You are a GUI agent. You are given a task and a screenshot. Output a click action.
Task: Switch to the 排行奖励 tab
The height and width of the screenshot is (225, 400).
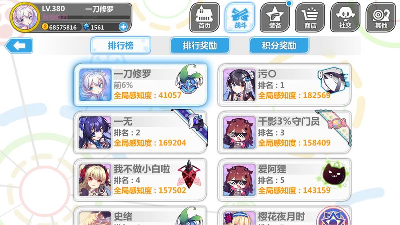200,45
